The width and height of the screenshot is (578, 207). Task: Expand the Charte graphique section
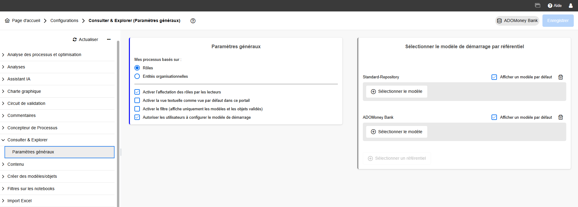[x=24, y=91]
